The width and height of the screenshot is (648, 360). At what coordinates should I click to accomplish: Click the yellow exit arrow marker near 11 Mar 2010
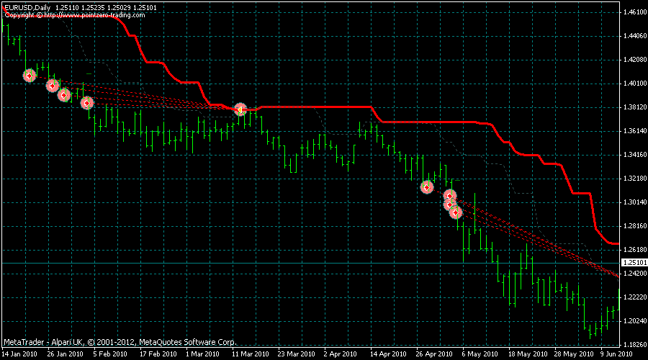(240, 109)
